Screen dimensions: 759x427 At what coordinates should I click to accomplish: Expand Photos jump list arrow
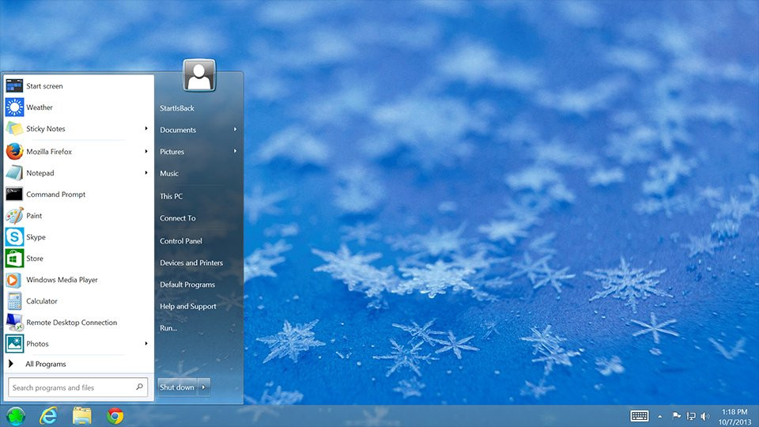tap(145, 343)
